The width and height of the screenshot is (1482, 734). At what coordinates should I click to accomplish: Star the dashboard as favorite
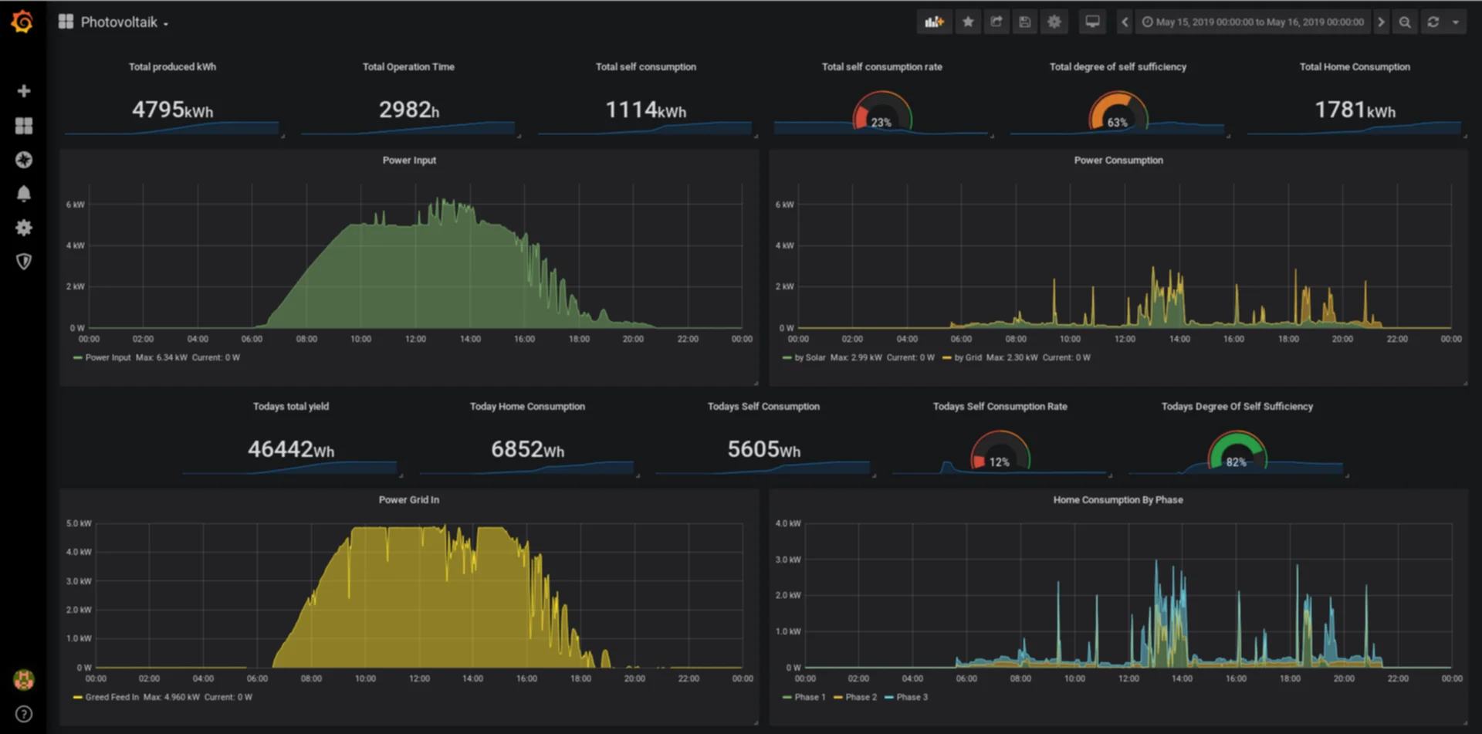coord(968,22)
